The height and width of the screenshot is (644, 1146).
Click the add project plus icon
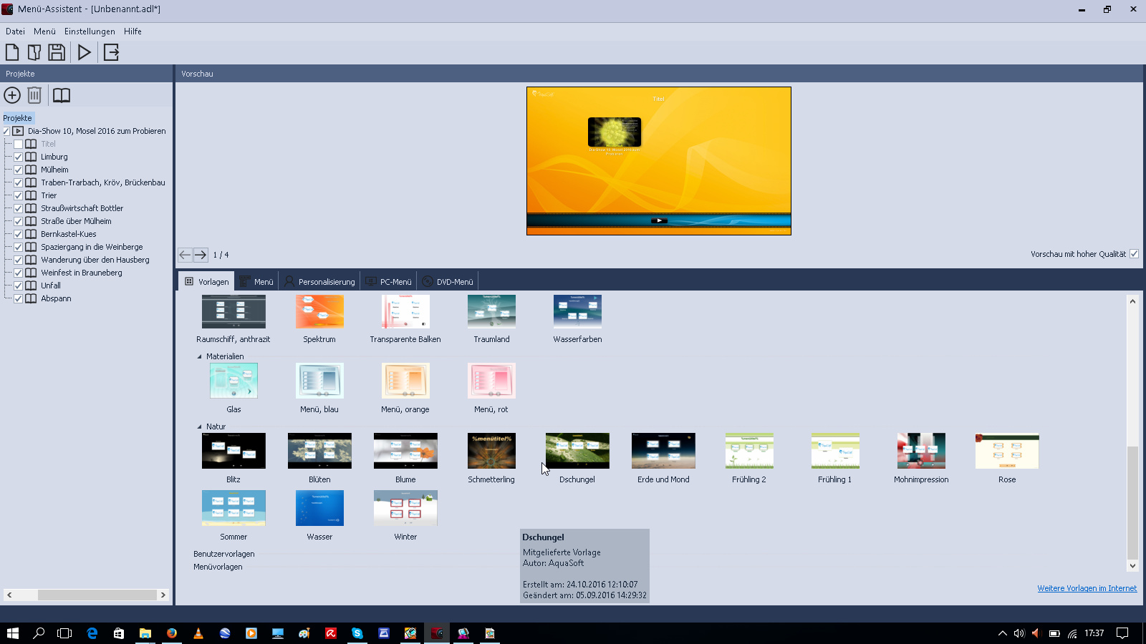(x=12, y=95)
